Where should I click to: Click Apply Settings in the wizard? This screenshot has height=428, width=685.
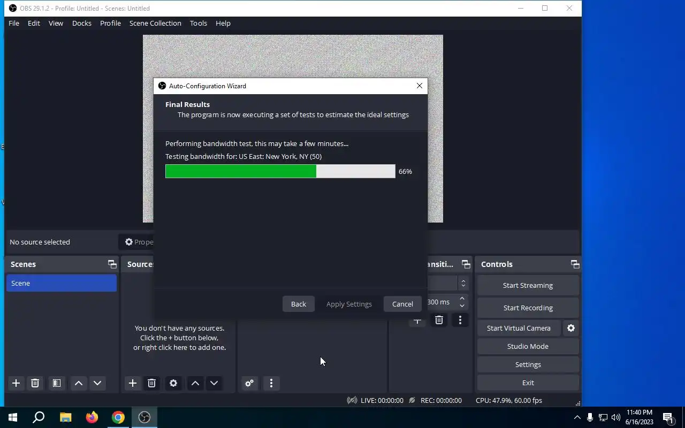click(x=349, y=304)
